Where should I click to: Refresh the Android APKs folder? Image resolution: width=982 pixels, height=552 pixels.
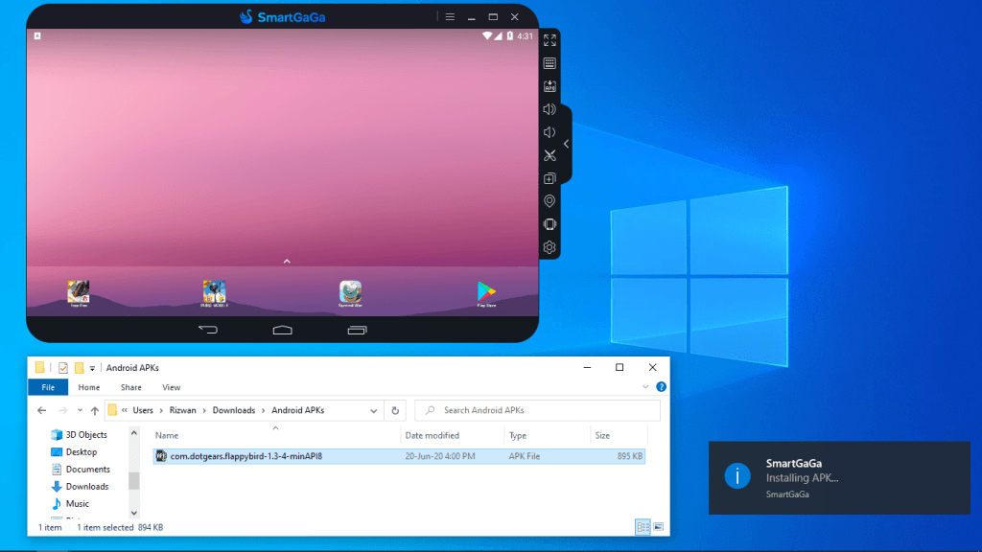[395, 410]
